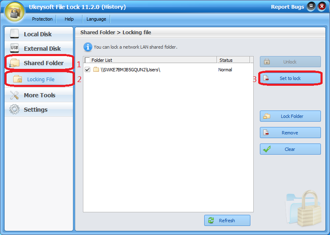Select the \\SWKE7BM3B5GQUN2\Users\ folder path text
Image resolution: width=330 pixels, height=235 pixels.
tap(130, 70)
